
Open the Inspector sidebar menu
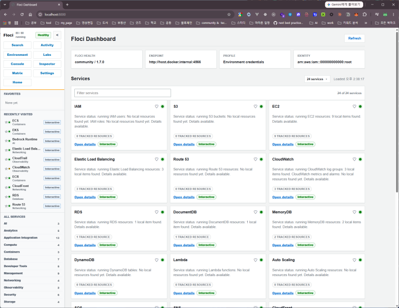point(47,64)
